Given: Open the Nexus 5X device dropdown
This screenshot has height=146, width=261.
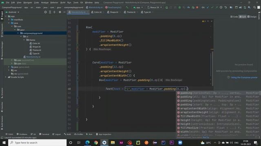Looking at the screenshot, I should [x=155, y=7].
